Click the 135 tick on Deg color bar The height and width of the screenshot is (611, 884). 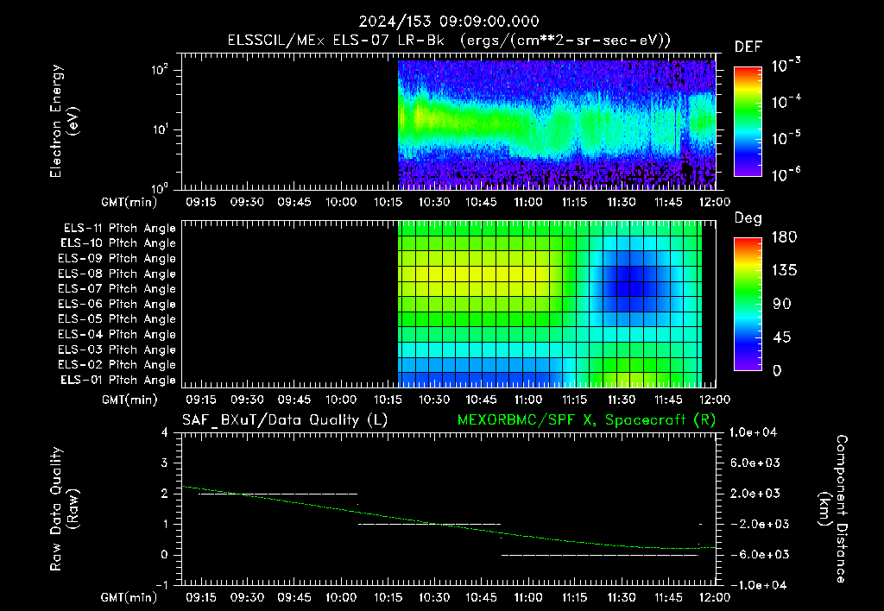(x=784, y=270)
